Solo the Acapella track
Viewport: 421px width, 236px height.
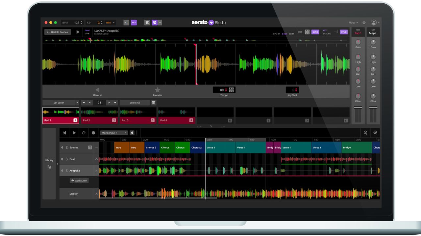pyautogui.click(x=66, y=170)
